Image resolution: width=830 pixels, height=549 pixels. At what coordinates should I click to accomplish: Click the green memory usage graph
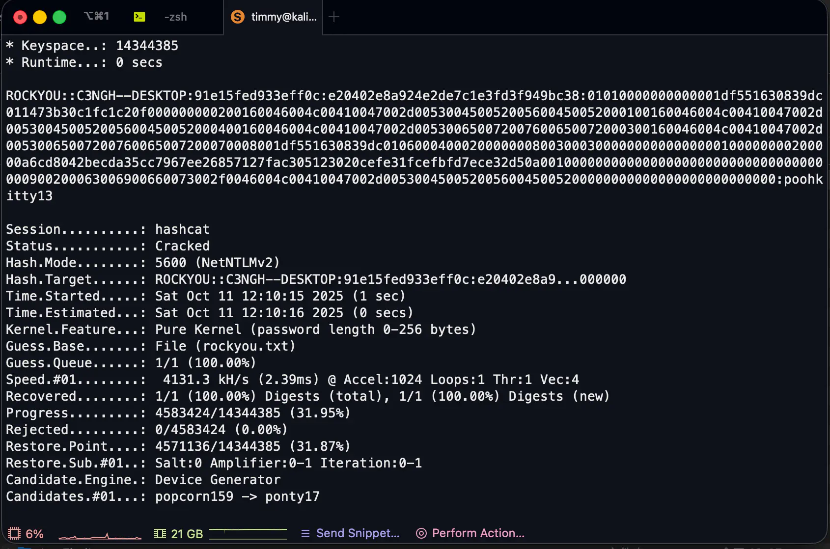click(x=248, y=532)
